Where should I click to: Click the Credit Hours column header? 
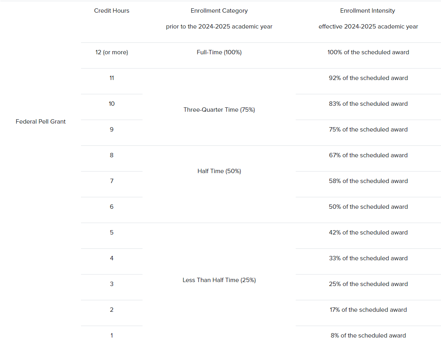112,11
